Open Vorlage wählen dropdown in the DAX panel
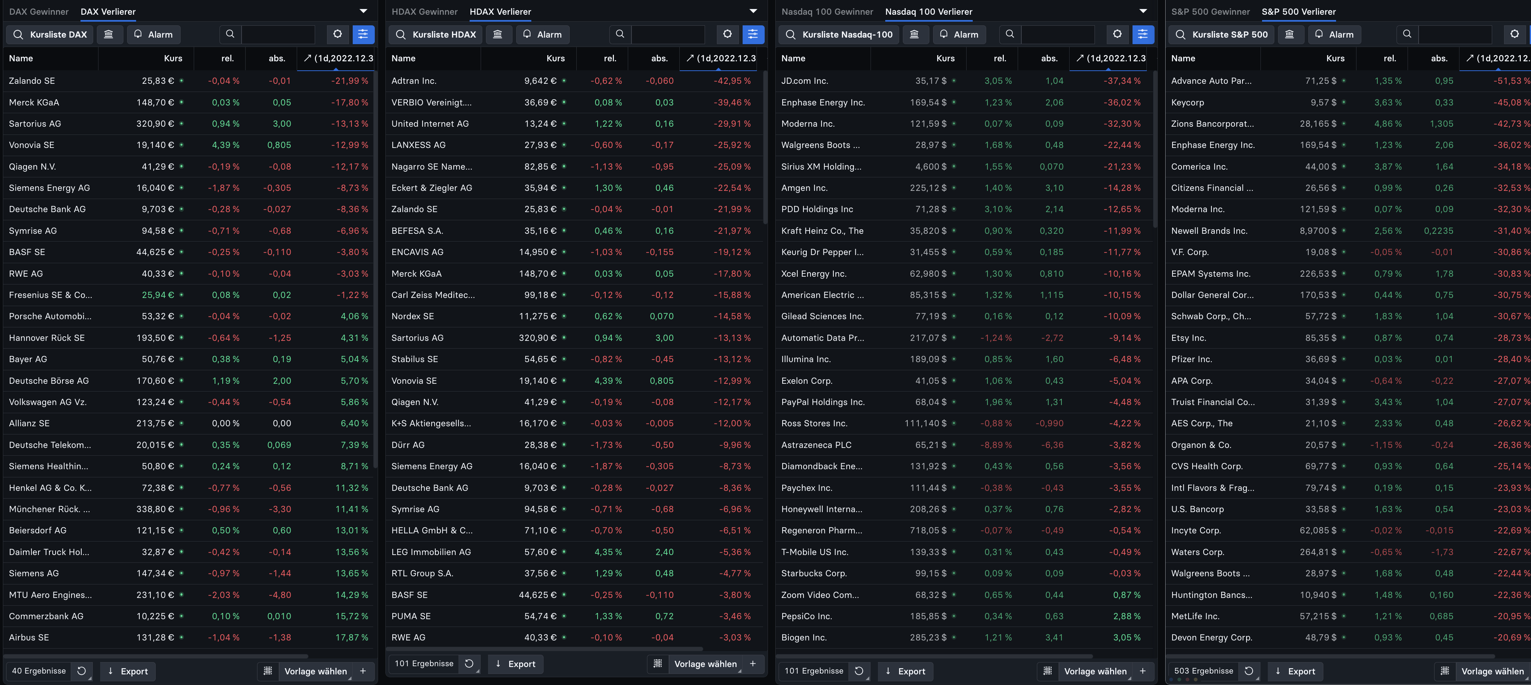This screenshot has height=685, width=1531. coord(316,671)
